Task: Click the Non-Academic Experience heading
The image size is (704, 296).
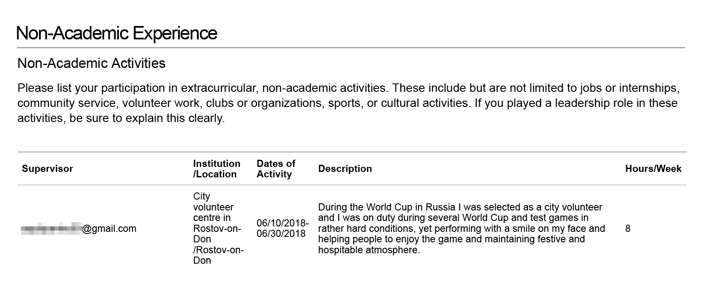Action: pyautogui.click(x=117, y=33)
